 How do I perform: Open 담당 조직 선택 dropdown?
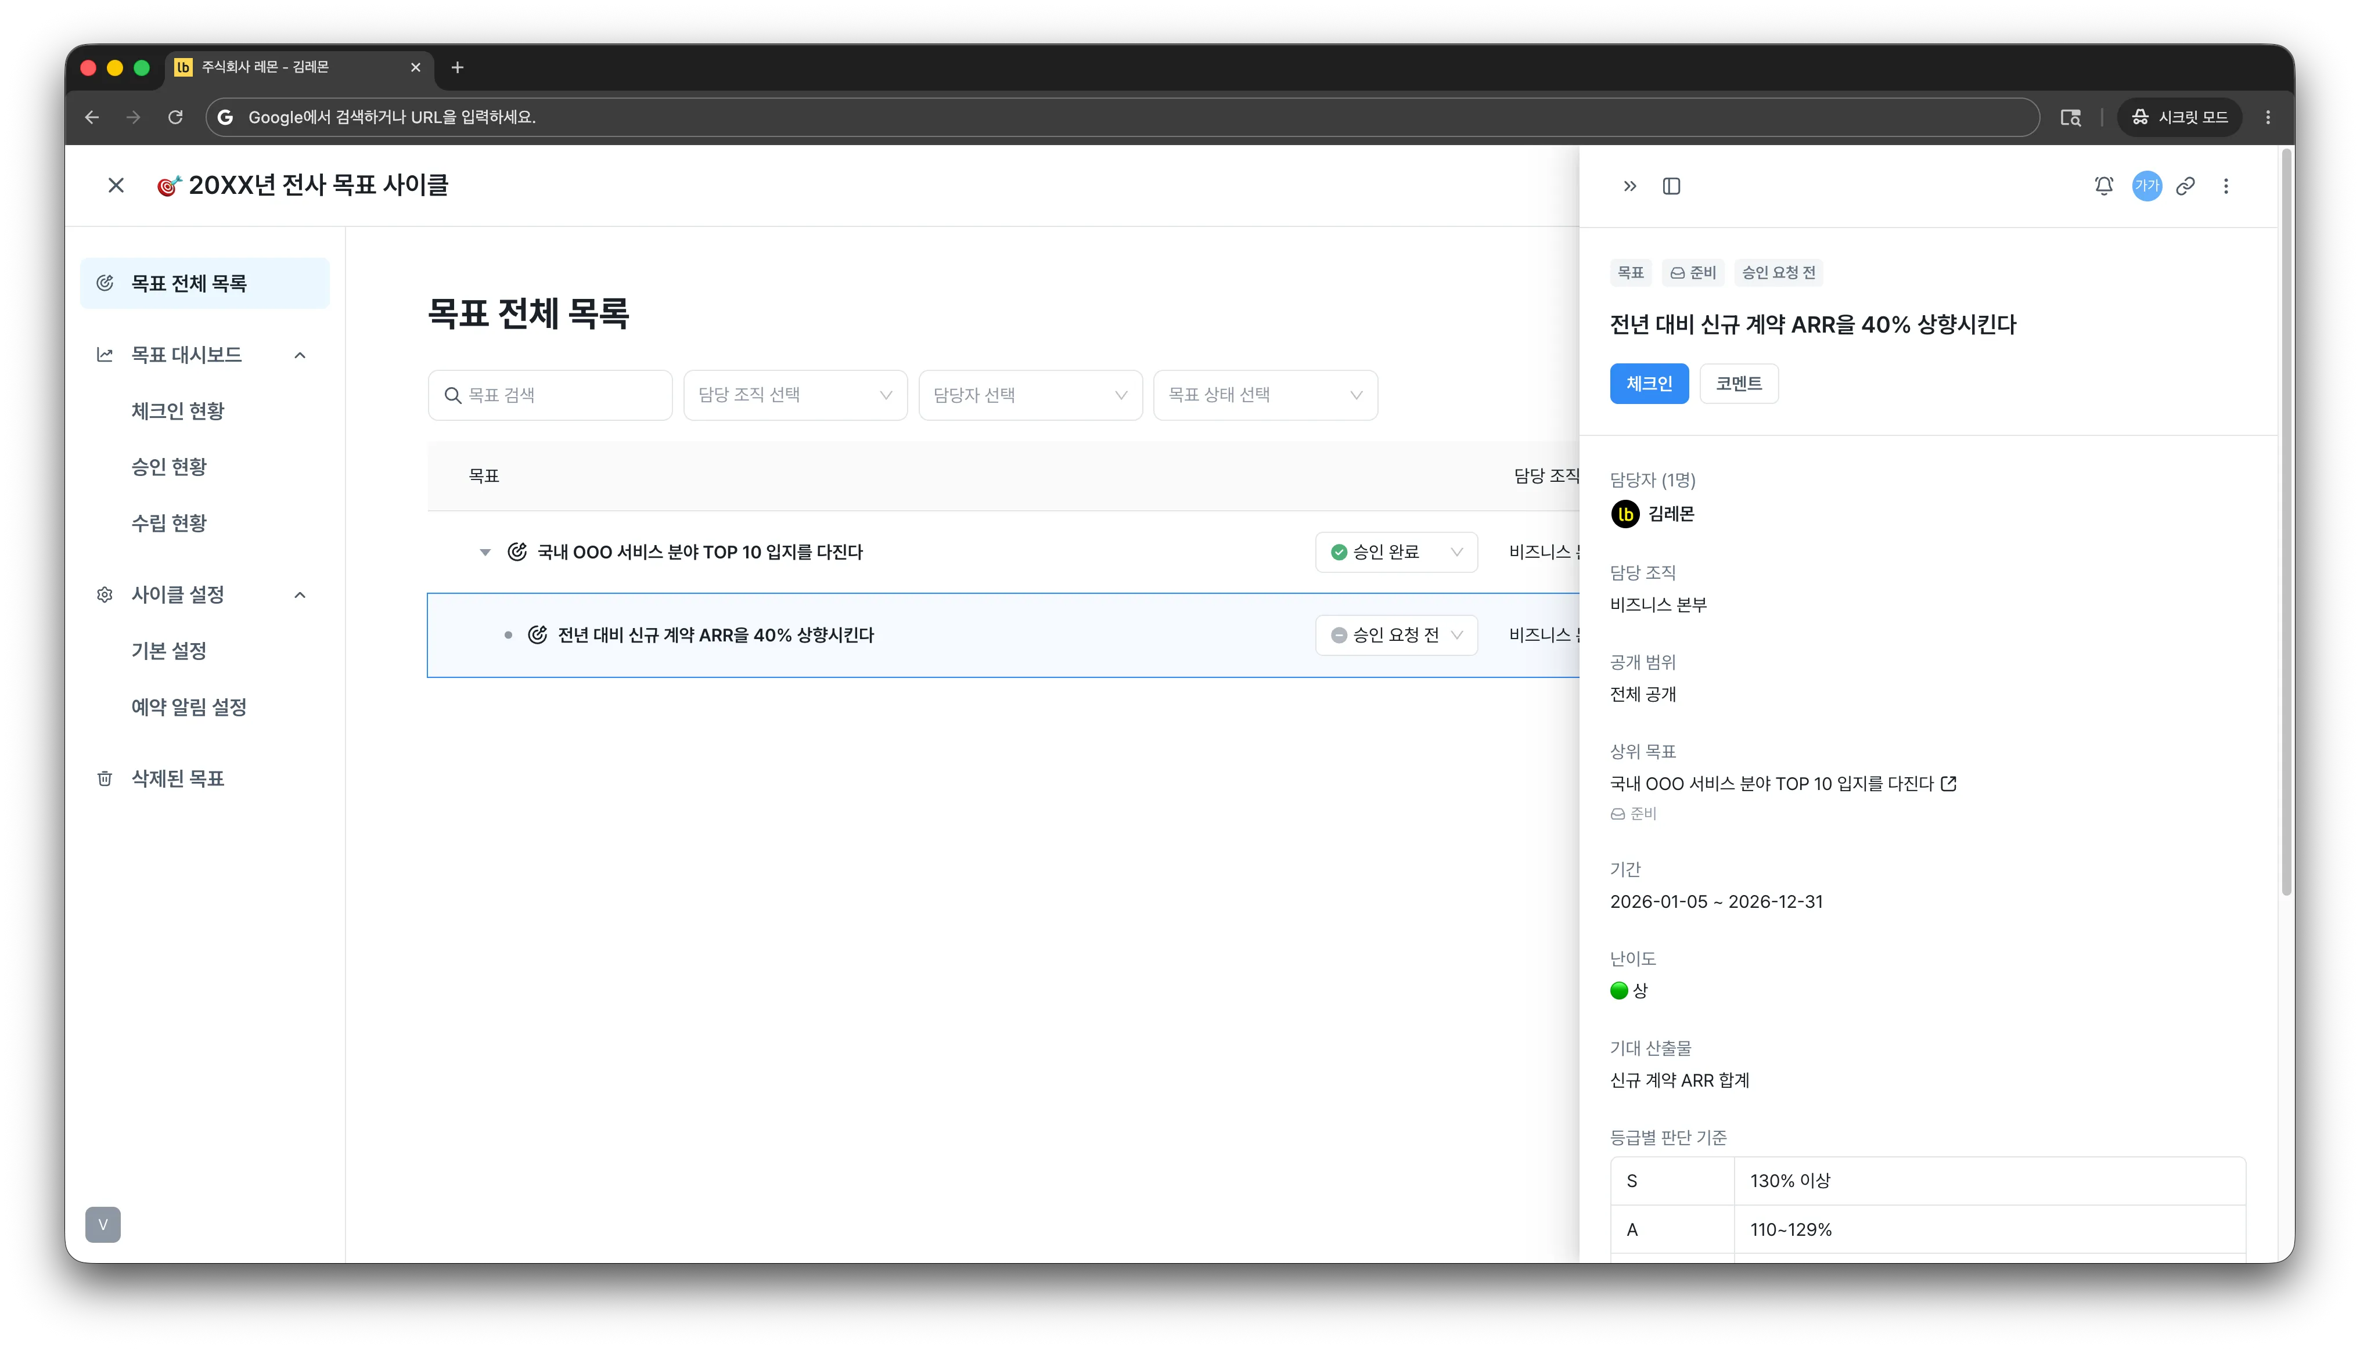coord(796,396)
